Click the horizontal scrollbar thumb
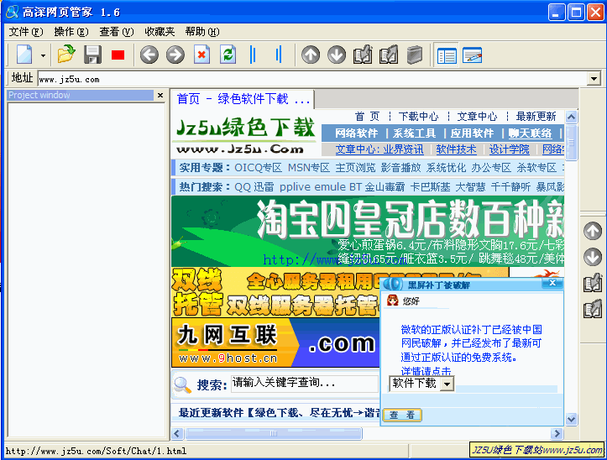The width and height of the screenshot is (607, 460). click(274, 433)
